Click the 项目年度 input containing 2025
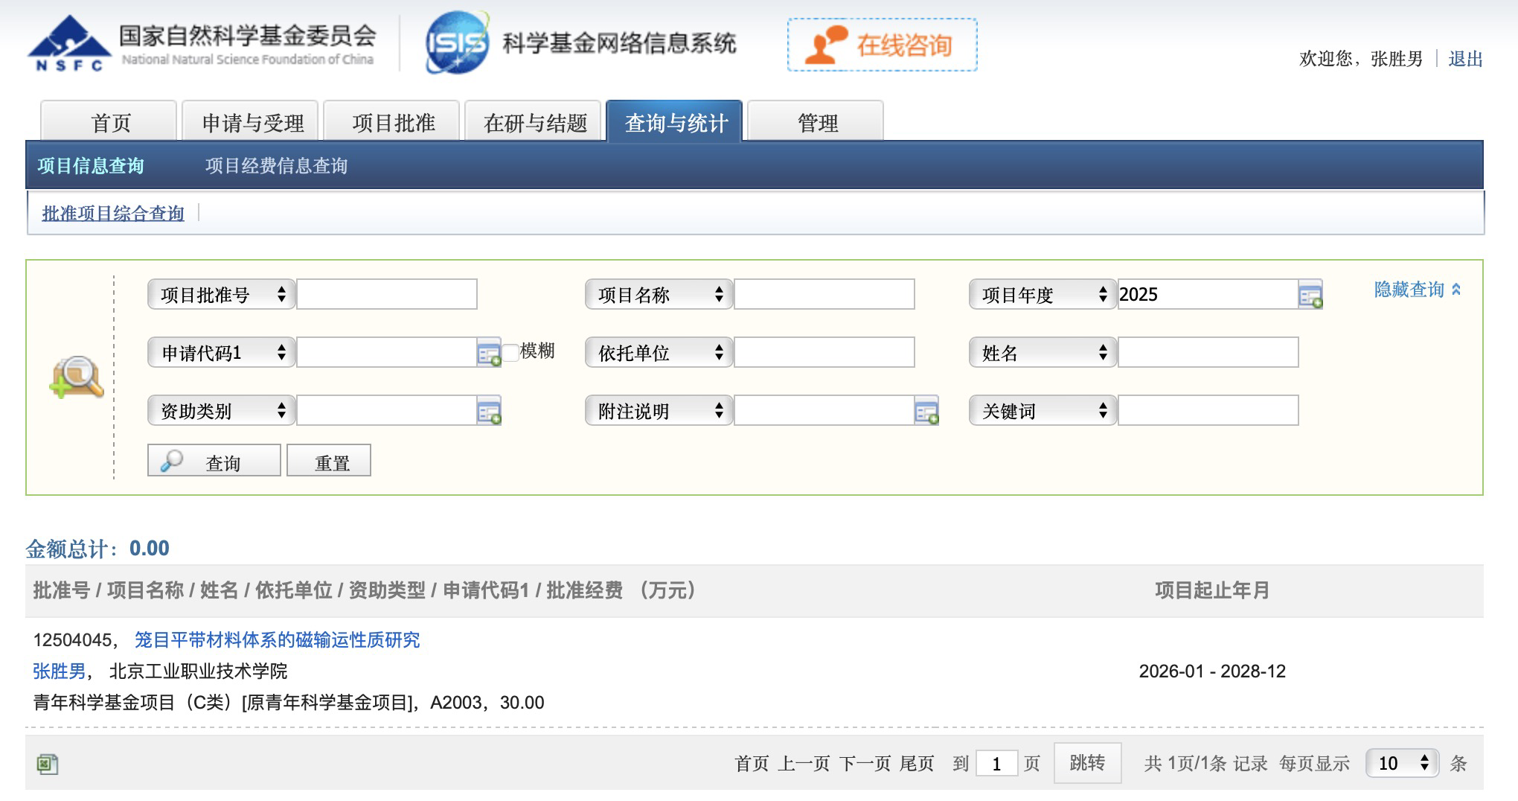 tap(1208, 294)
